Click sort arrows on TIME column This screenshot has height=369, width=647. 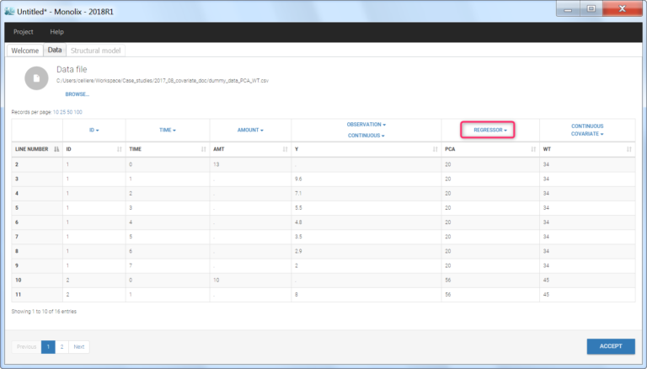(203, 149)
